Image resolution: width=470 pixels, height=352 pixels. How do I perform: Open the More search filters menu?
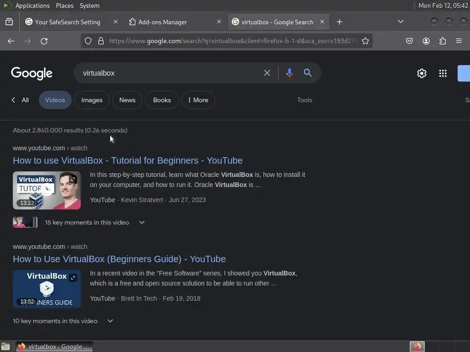pos(198,100)
